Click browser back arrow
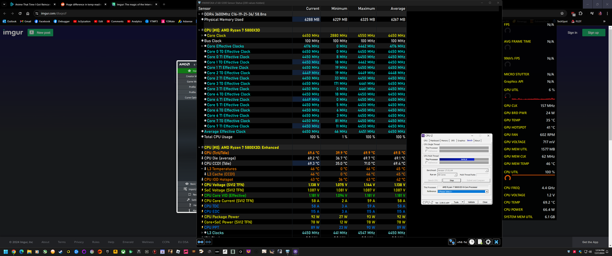612x256 pixels. pos(5,13)
